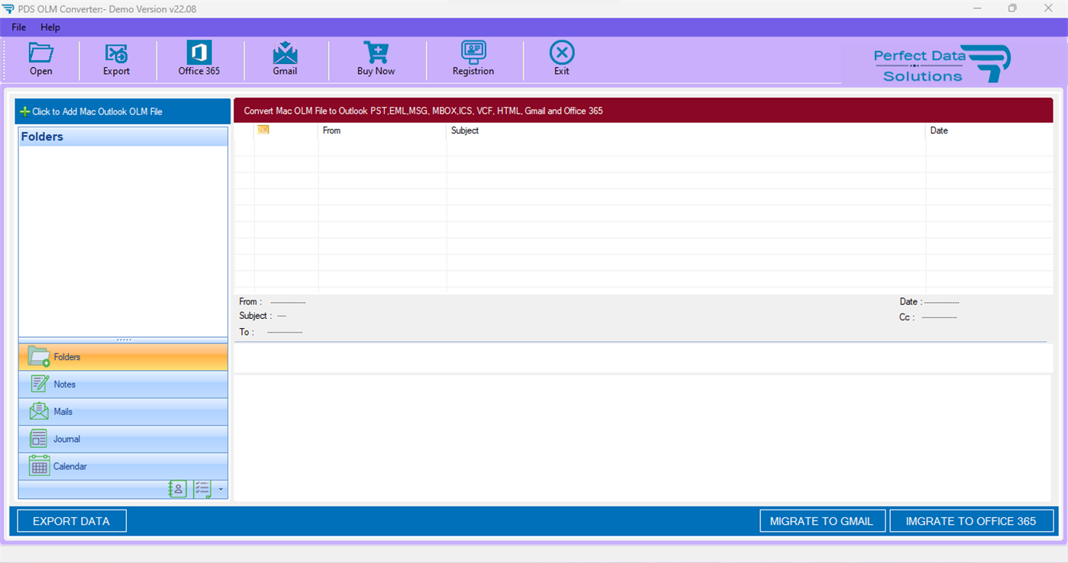1068x563 pixels.
Task: Open the Help menu
Action: (50, 27)
